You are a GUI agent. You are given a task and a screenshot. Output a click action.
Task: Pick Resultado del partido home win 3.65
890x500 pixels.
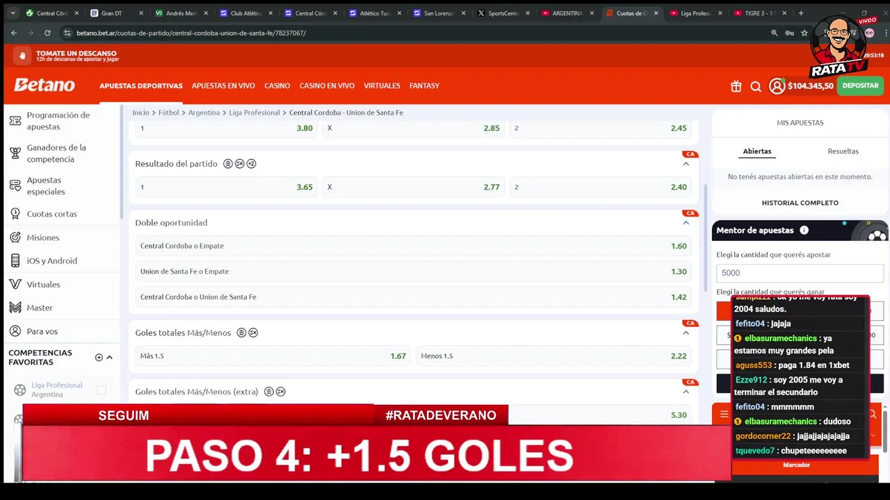[x=226, y=187]
